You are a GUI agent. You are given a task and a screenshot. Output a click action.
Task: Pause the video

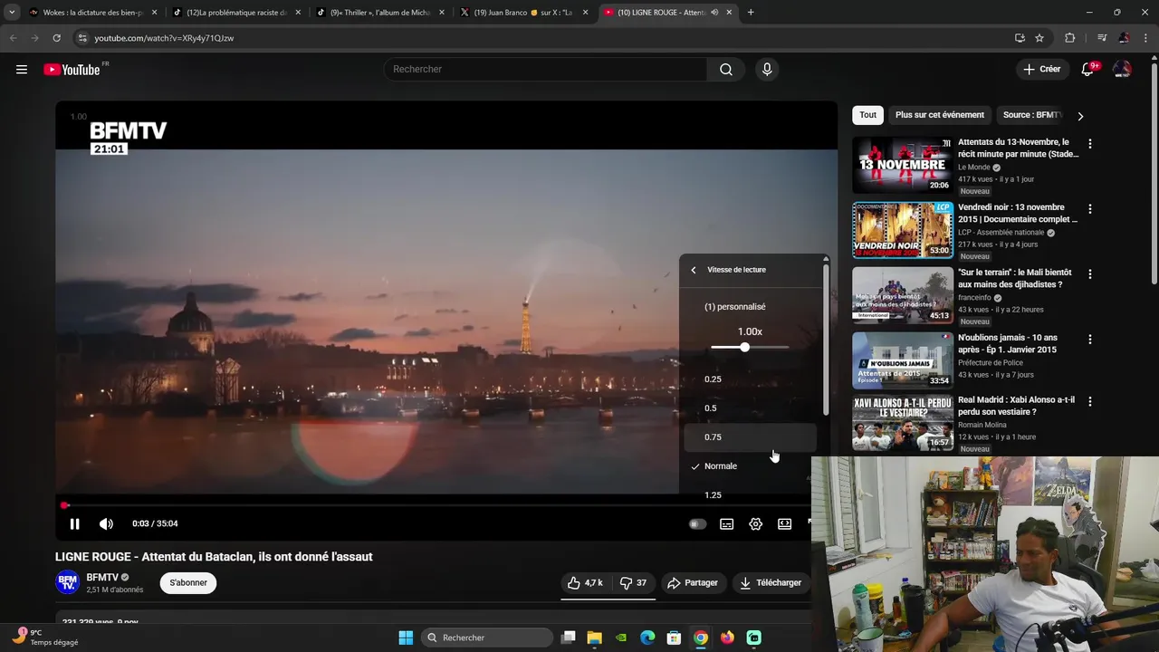75,523
